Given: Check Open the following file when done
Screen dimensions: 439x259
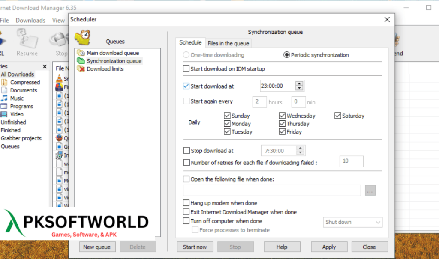Looking at the screenshot, I should [186, 179].
